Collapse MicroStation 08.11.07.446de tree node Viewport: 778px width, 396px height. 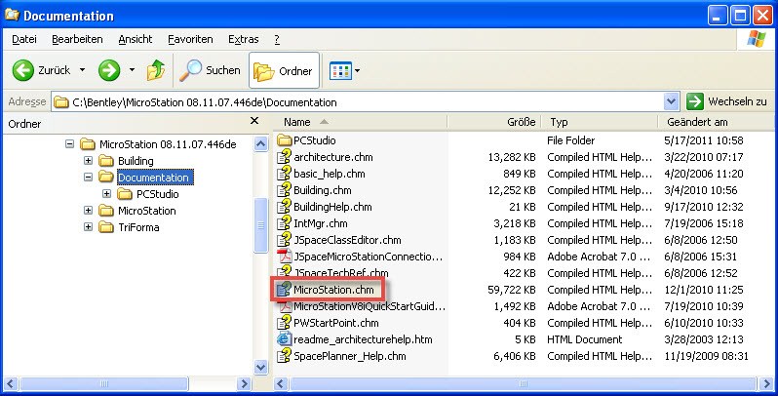(69, 144)
